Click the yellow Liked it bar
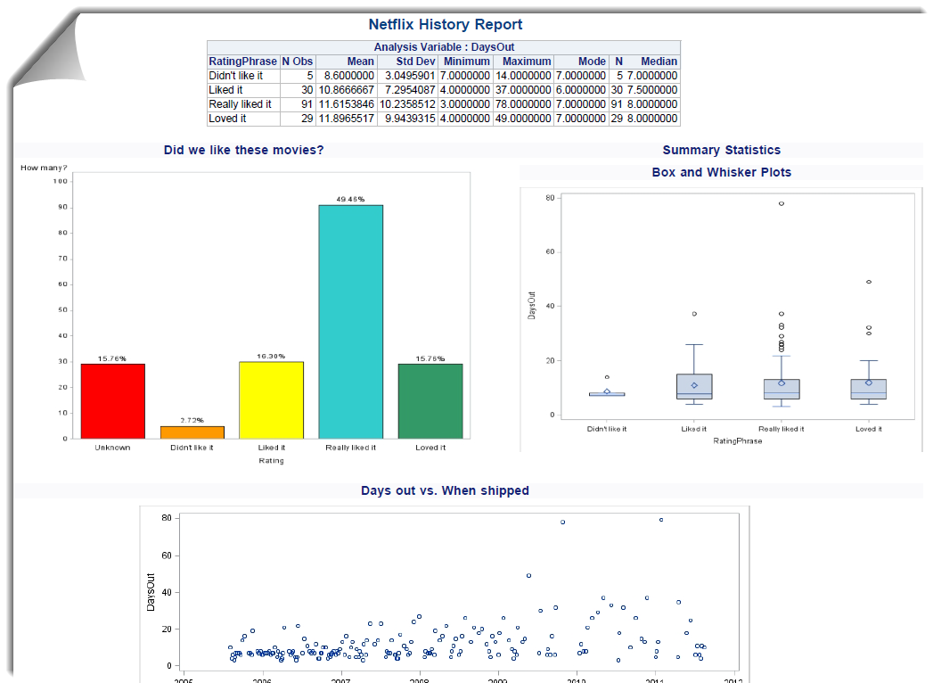 (271, 400)
